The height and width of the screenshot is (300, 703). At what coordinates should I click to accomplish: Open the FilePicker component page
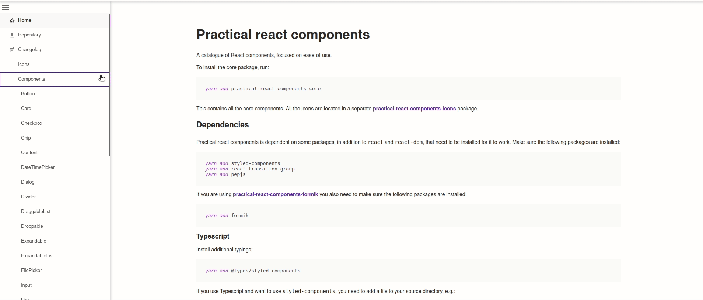[x=31, y=271]
